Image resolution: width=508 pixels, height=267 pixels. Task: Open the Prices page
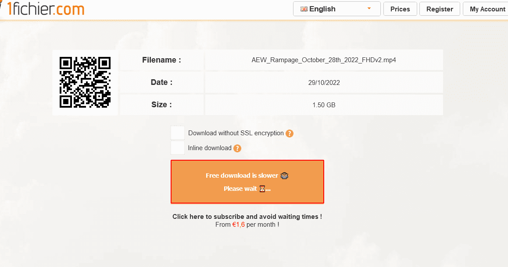click(400, 9)
